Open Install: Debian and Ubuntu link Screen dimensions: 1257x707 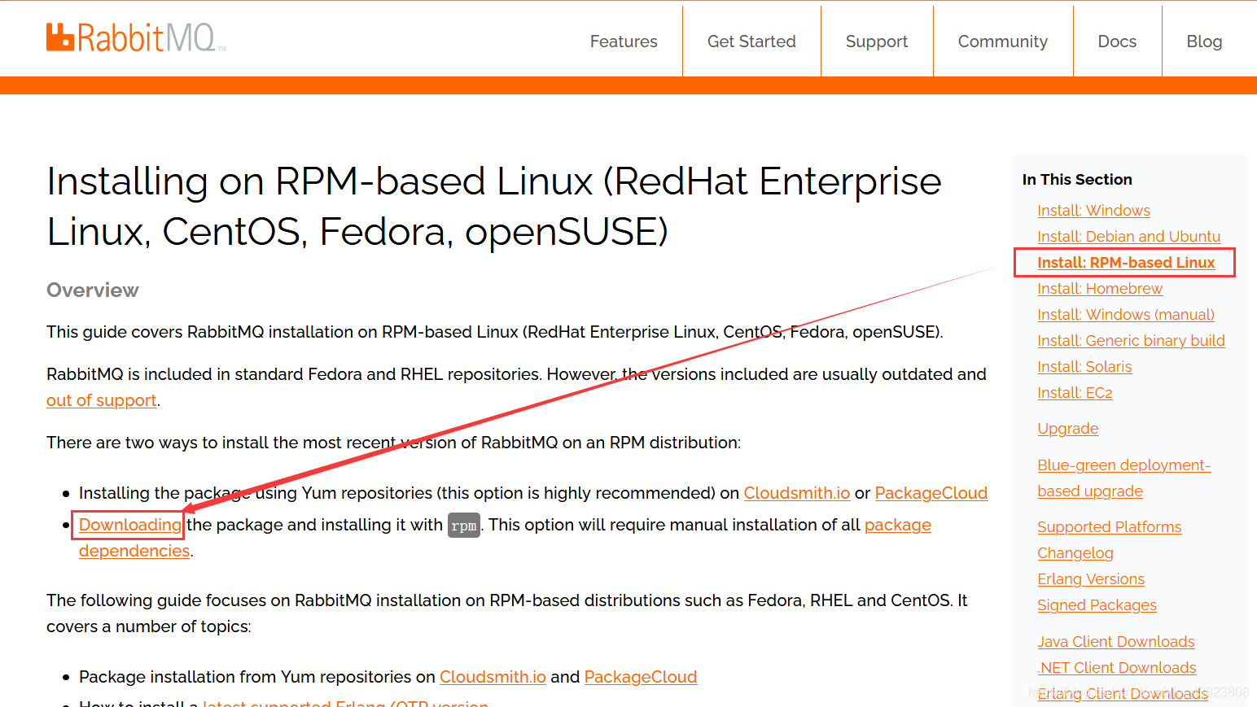point(1128,237)
